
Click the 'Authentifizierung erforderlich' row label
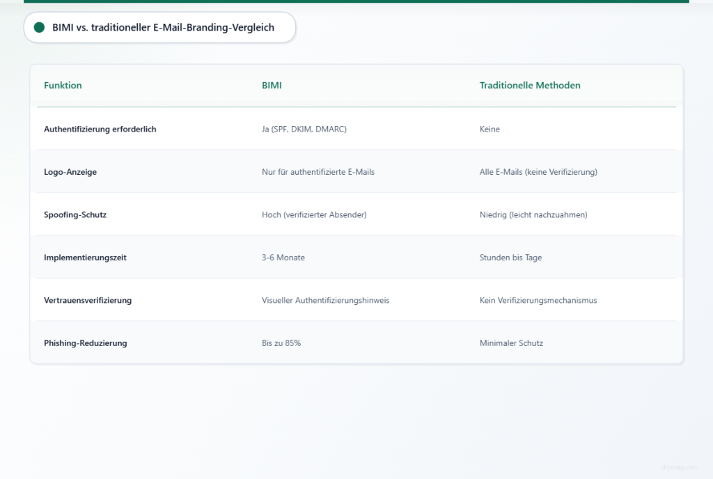coord(100,129)
